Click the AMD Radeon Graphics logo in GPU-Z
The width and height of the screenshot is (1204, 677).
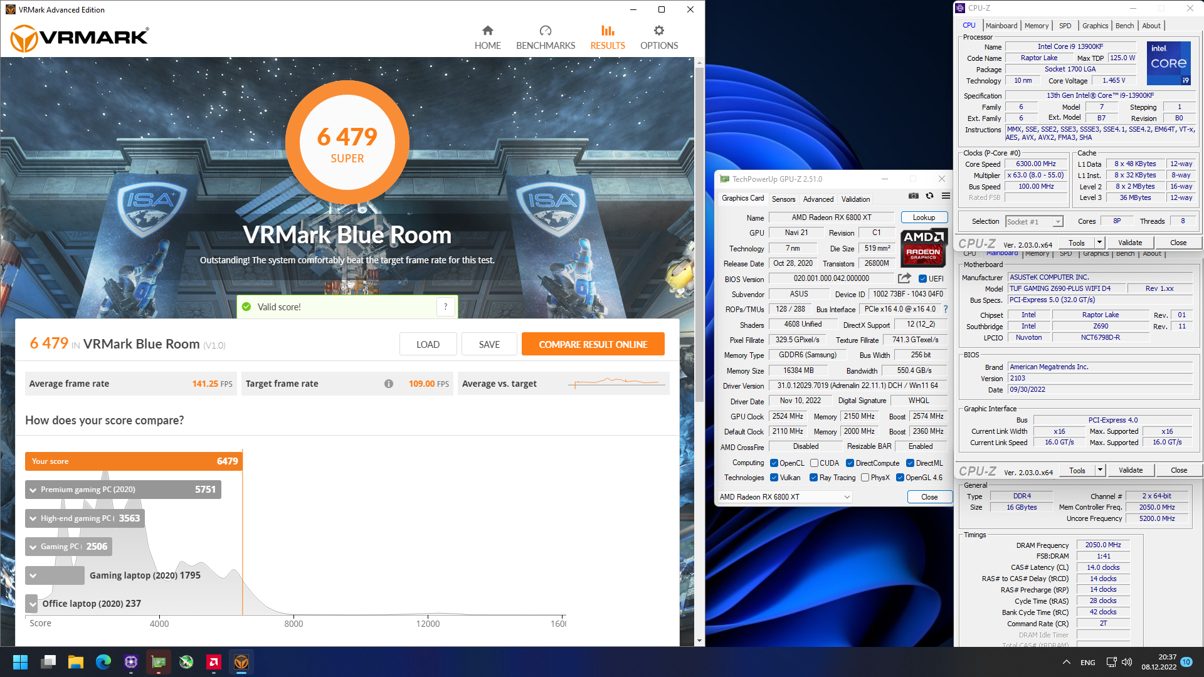tap(924, 248)
